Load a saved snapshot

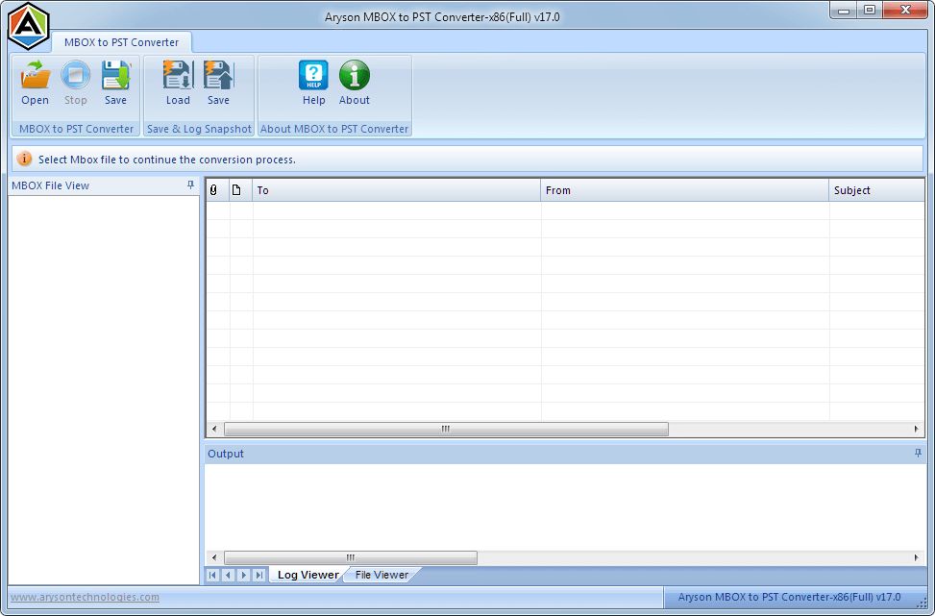click(178, 84)
